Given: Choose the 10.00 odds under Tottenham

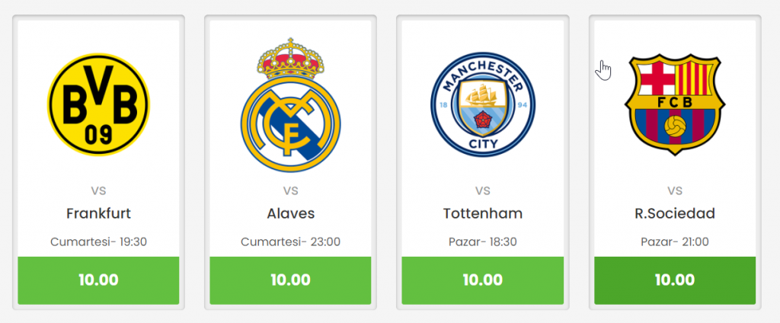Looking at the screenshot, I should pyautogui.click(x=482, y=280).
